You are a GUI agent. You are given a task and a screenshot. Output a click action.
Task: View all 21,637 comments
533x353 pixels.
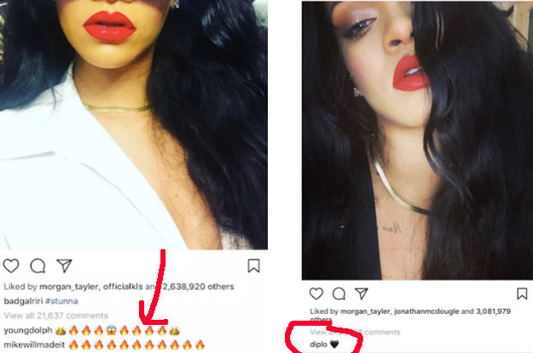tap(56, 316)
